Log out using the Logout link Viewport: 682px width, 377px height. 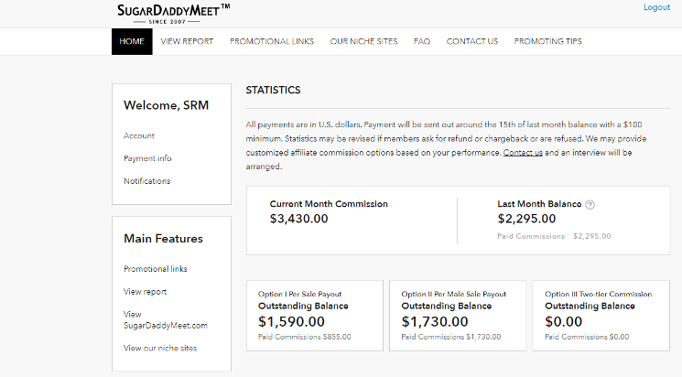656,7
